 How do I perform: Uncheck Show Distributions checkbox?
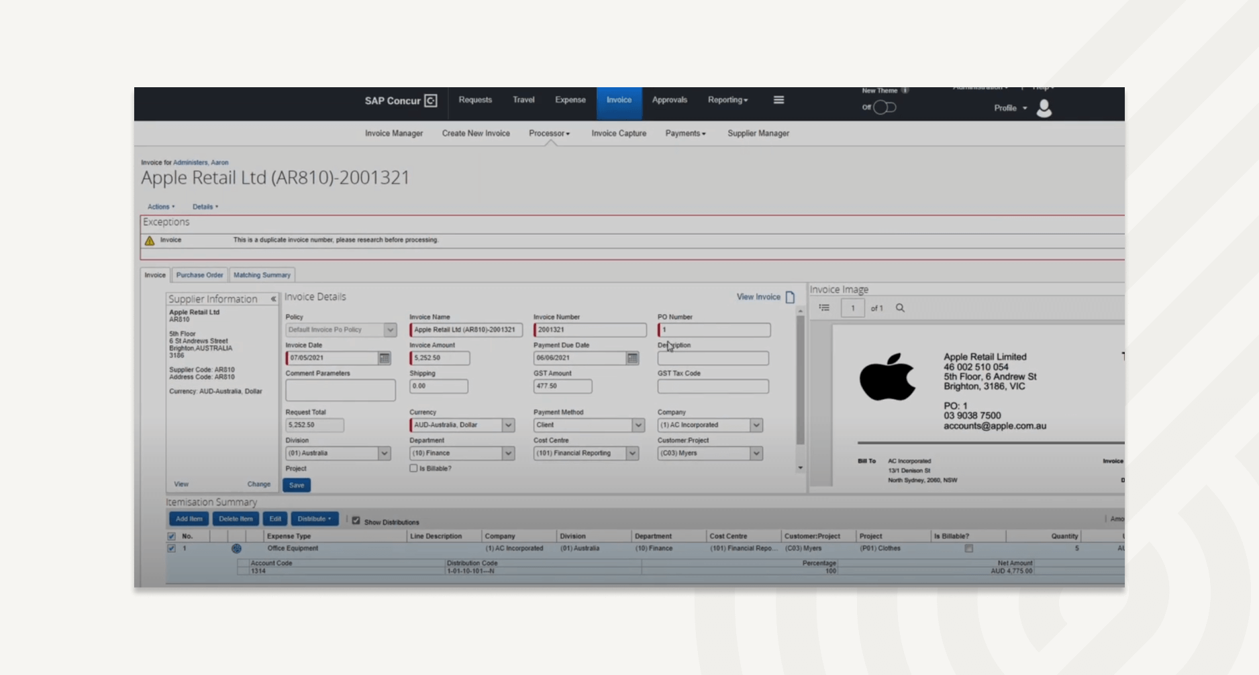click(x=356, y=521)
